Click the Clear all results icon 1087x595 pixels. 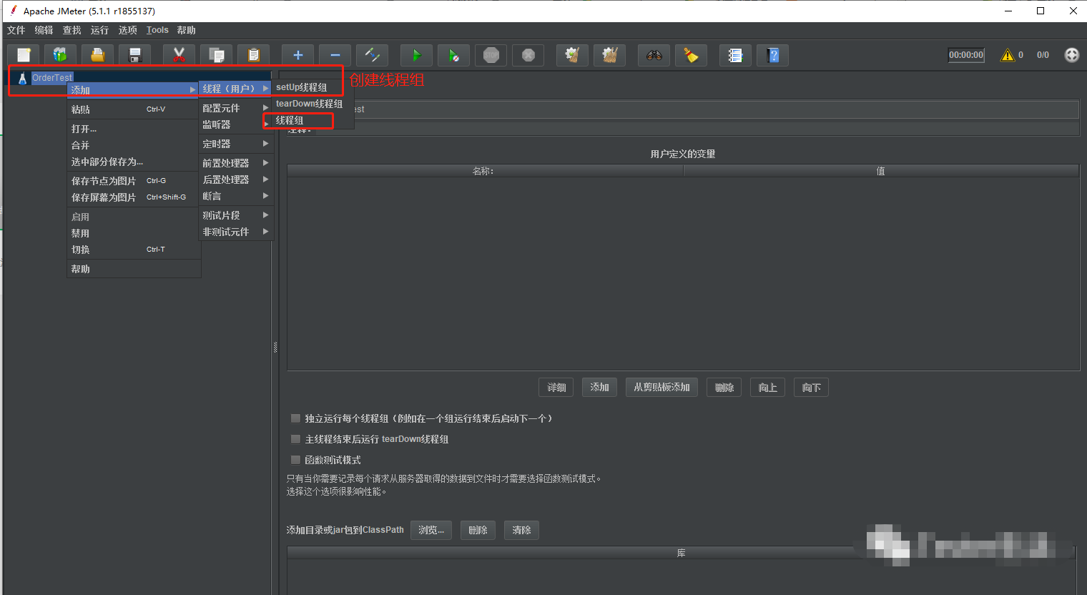(x=610, y=55)
